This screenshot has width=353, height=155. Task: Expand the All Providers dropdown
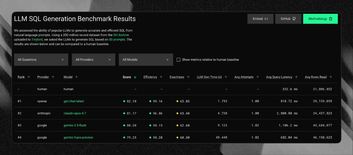pos(94,59)
